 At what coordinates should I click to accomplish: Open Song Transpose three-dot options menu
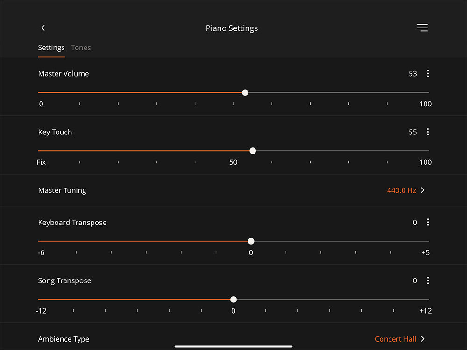point(428,280)
